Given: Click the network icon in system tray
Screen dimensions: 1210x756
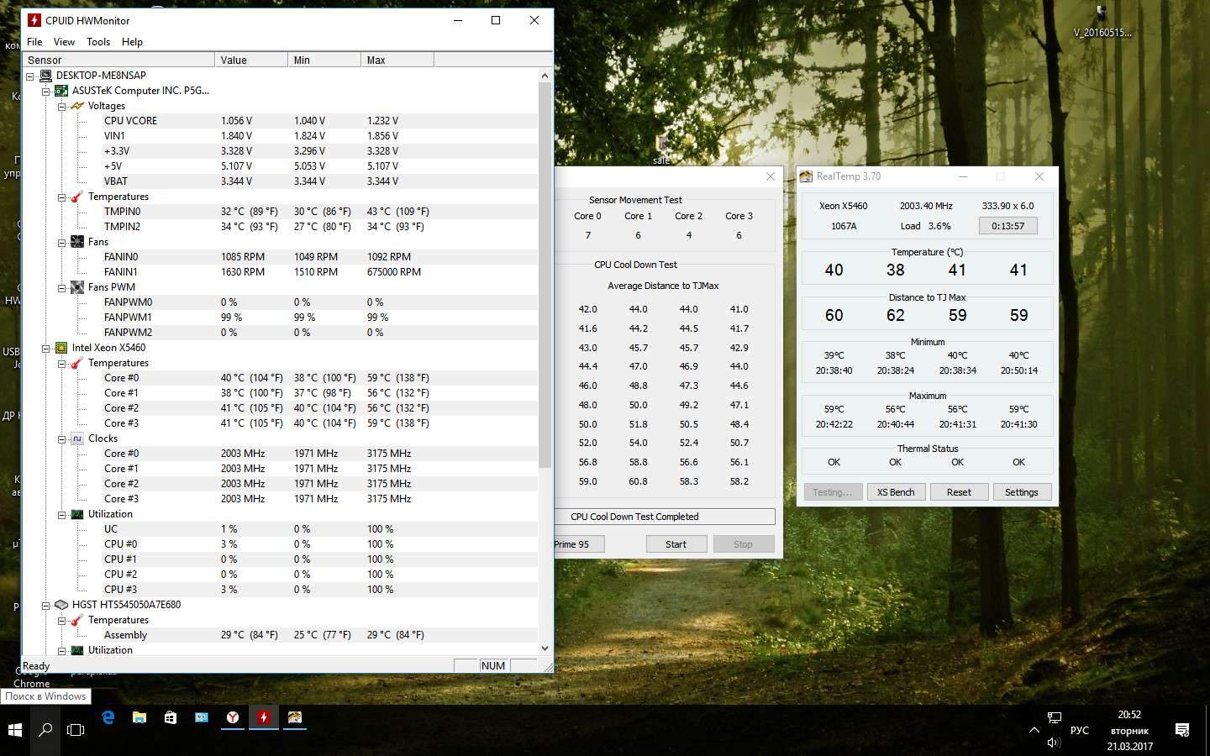Looking at the screenshot, I should 1054,718.
